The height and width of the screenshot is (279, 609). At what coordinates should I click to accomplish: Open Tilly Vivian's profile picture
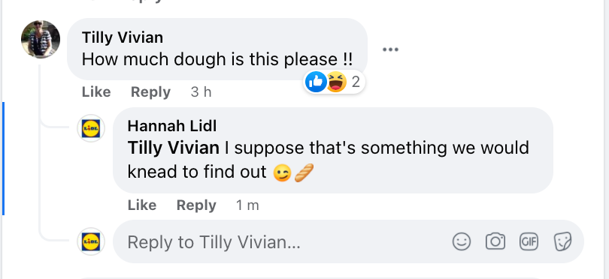[41, 39]
